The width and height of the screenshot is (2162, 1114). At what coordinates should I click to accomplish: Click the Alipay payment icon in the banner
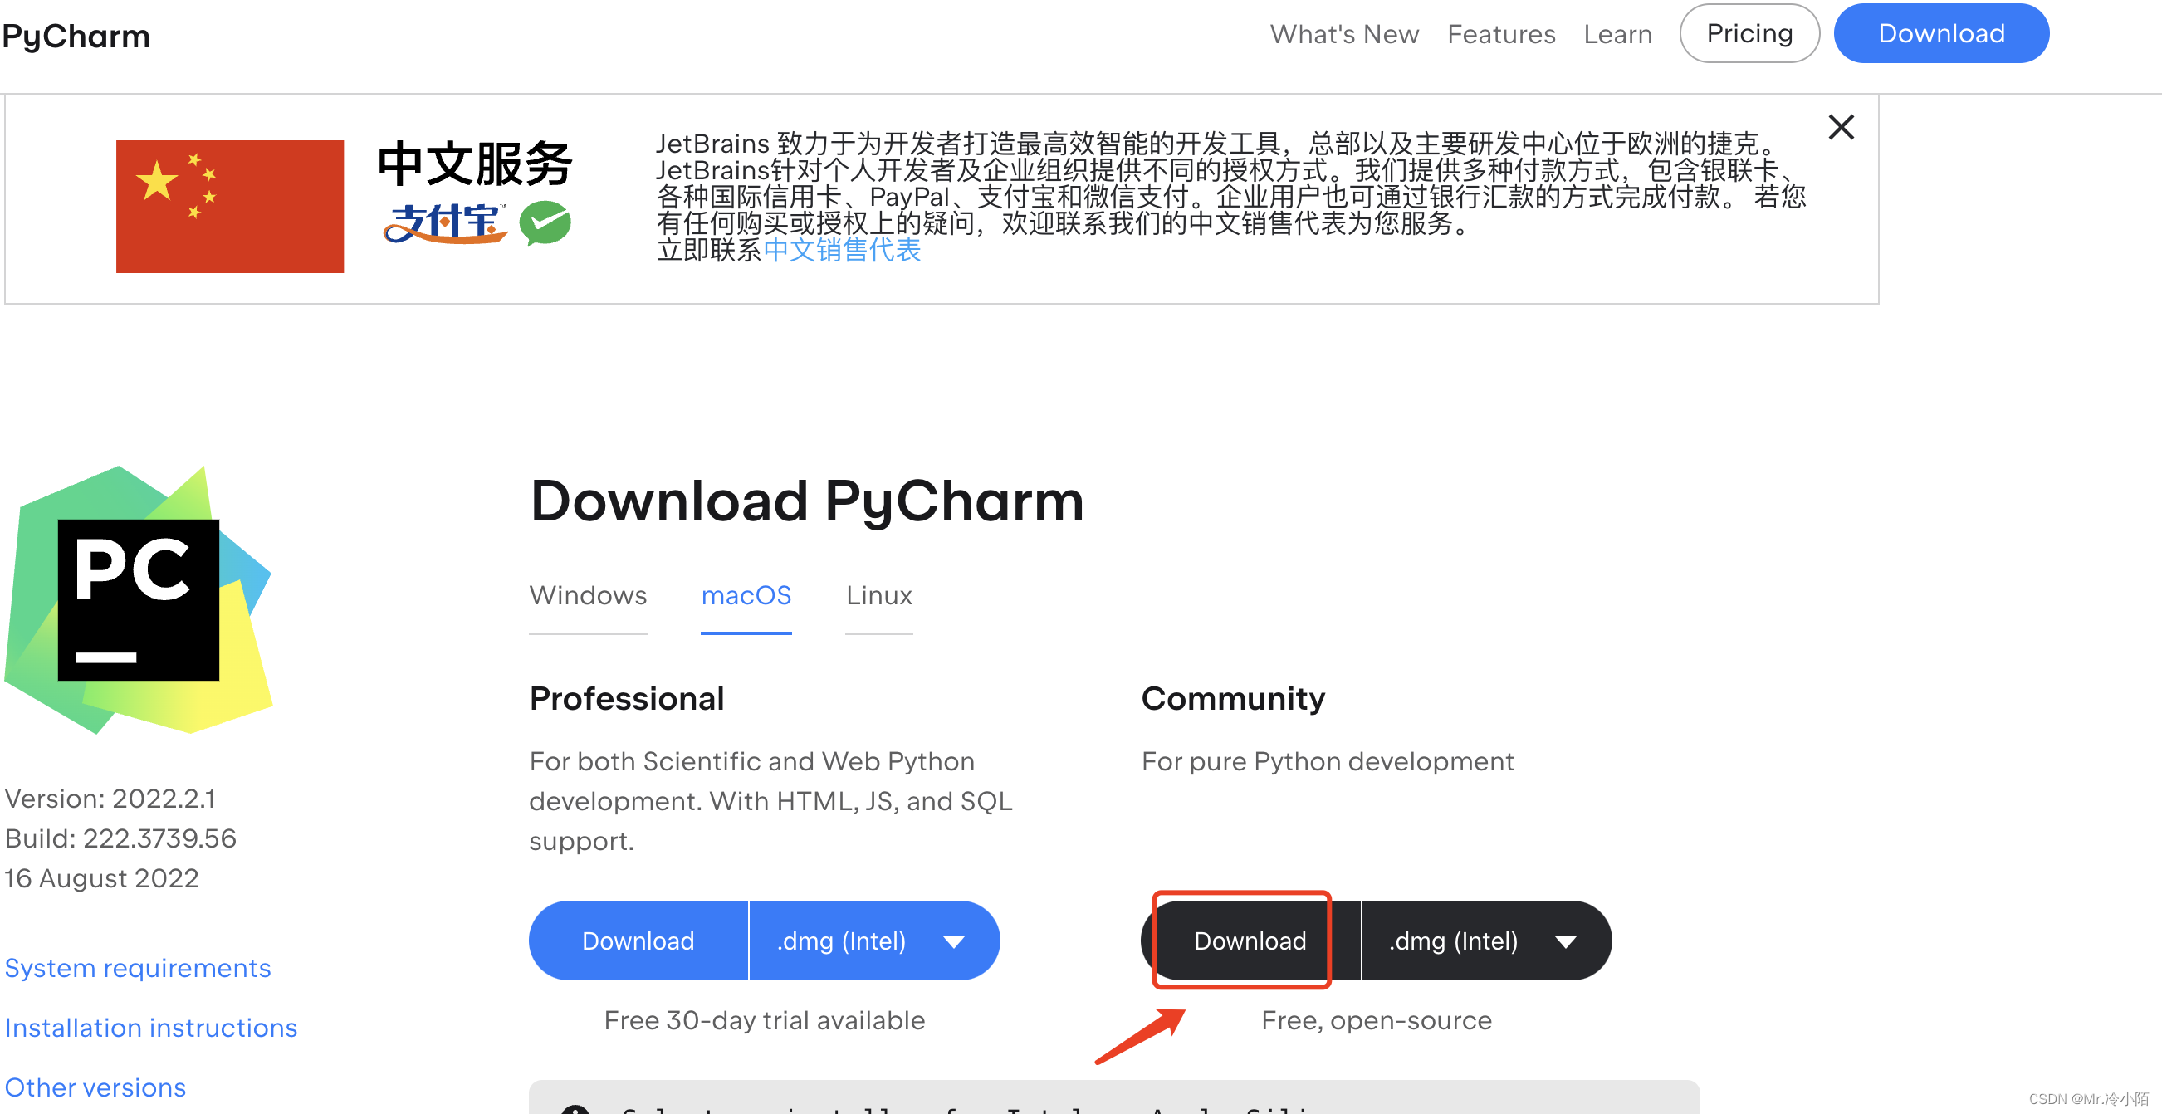click(445, 222)
